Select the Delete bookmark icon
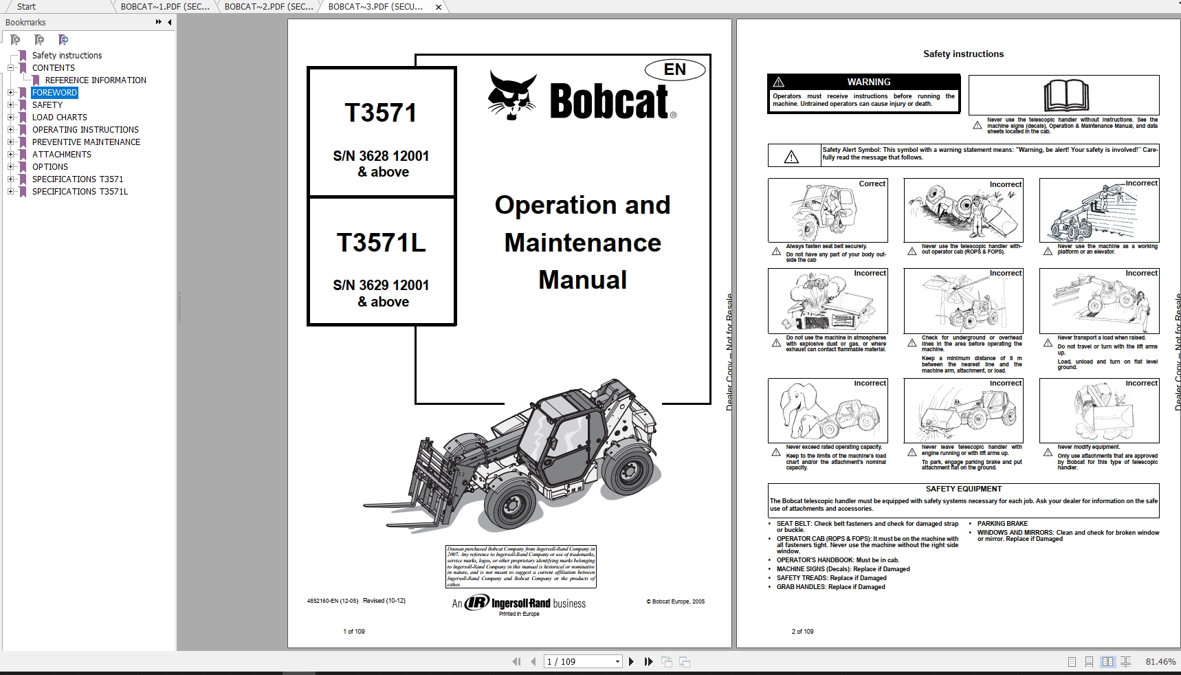This screenshot has width=1181, height=675. pos(16,40)
